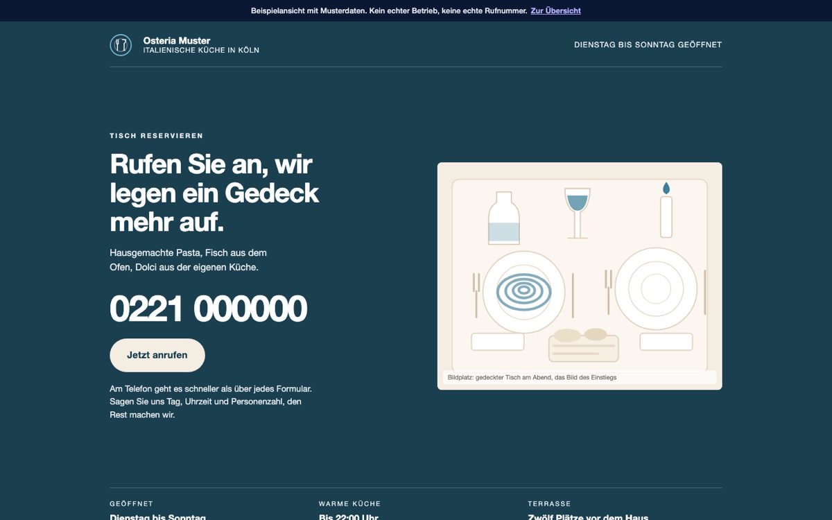Click the Osteria Muster fork-and-knife logo icon
Viewport: 832px width, 520px height.
121,45
